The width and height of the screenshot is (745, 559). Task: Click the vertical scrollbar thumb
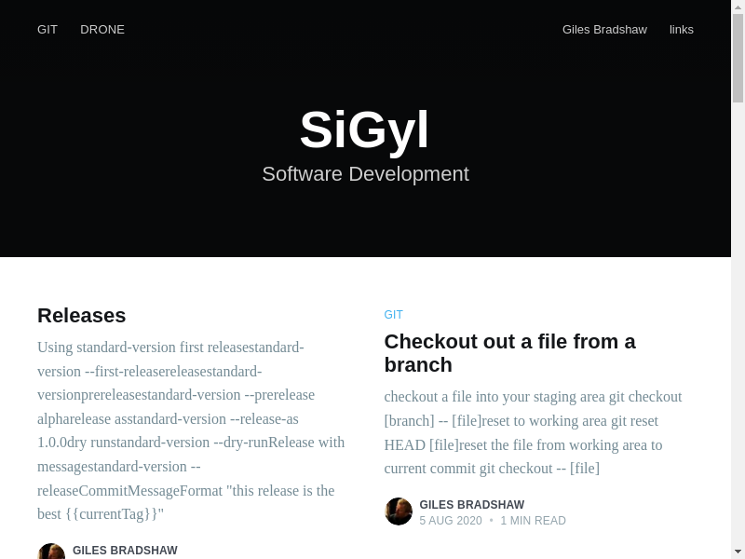[x=738, y=56]
